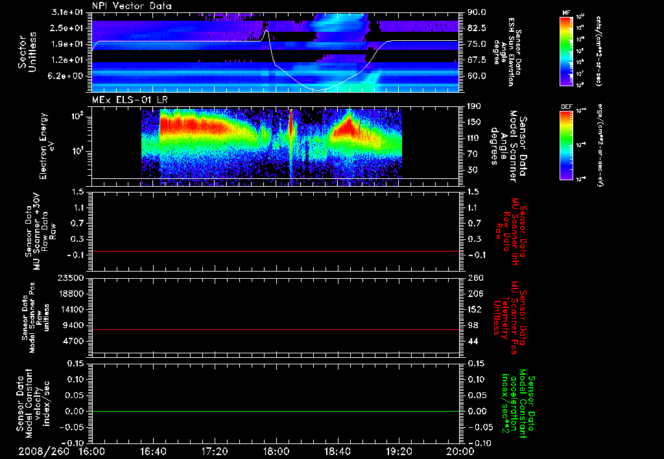Click the 'MEx ELS-01 LR' panel title
Screen dimensions: 664x459
[x=130, y=100]
